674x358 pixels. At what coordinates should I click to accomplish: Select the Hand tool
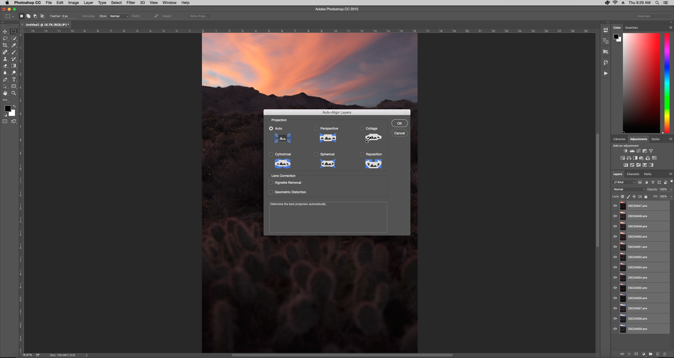(5, 93)
